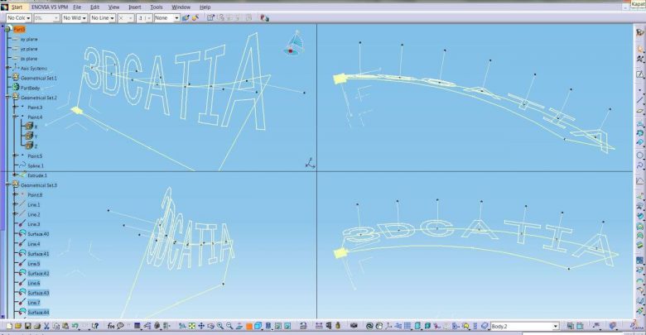Viewport: 646px width, 335px height.
Task: Select Surface.40 in the tree
Action: coord(38,234)
